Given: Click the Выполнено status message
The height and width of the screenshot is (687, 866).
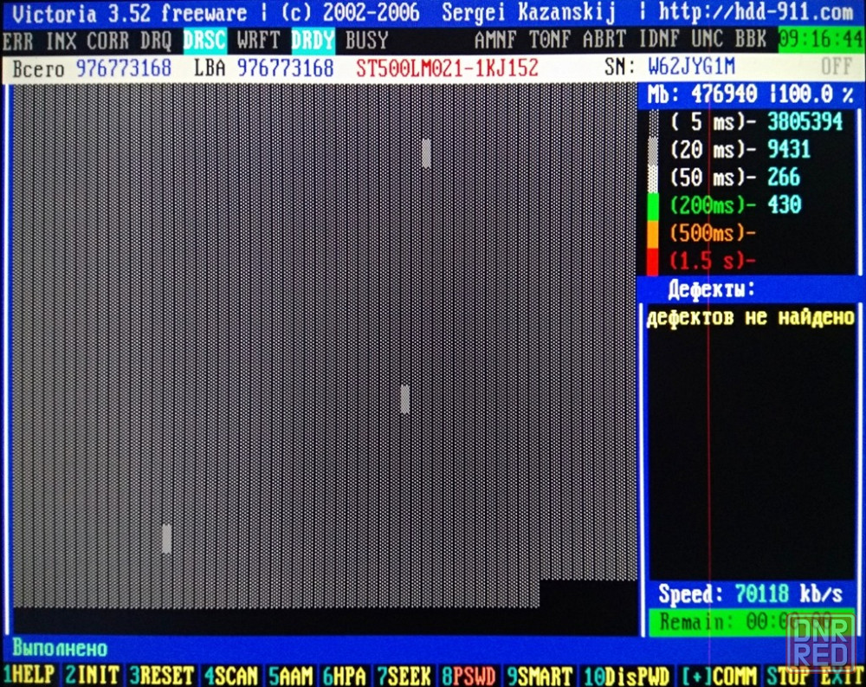Looking at the screenshot, I should (61, 648).
